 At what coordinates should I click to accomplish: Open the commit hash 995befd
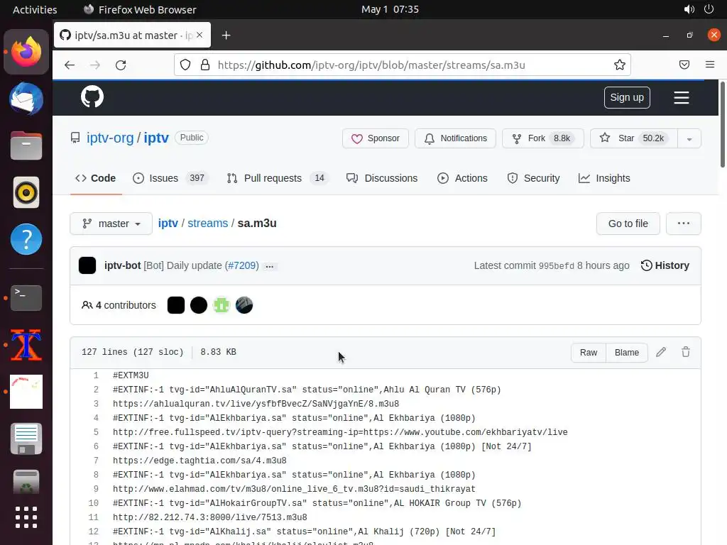[x=557, y=266]
